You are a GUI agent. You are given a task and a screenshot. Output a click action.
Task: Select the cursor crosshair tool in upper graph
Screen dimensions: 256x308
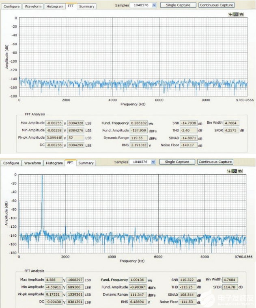(x=230, y=14)
